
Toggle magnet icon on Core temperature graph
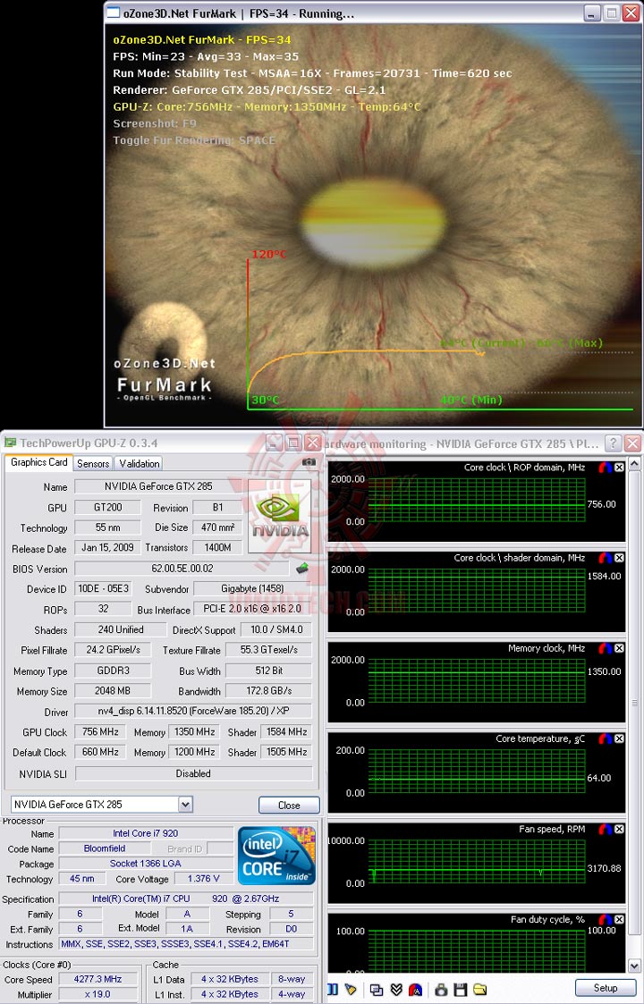606,738
